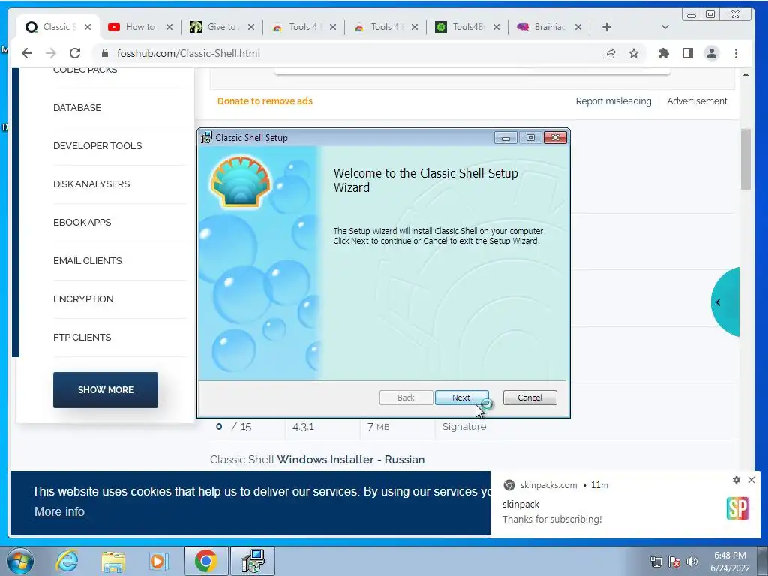Screen dimensions: 768x576
Task: Click the setup installer taskbar icon
Action: pos(253,561)
